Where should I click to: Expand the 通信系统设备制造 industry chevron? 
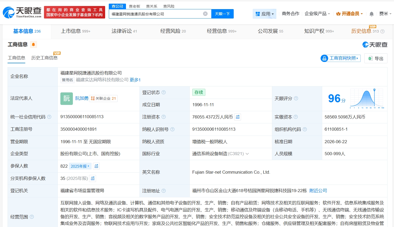click(247, 154)
